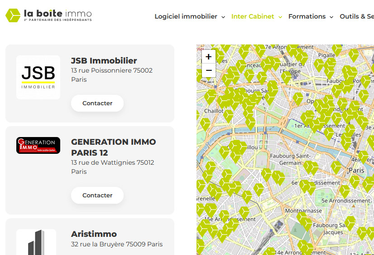Expand the Logiciel immobilier chevron arrow
This screenshot has width=374, height=255.
[223, 17]
